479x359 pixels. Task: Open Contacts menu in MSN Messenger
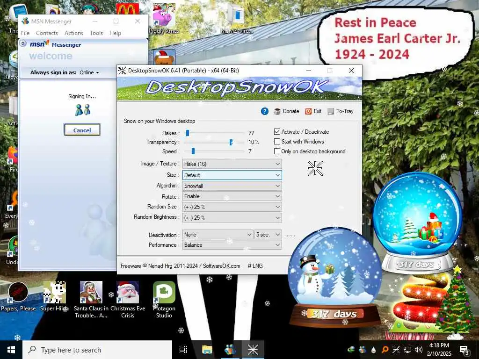click(x=47, y=33)
